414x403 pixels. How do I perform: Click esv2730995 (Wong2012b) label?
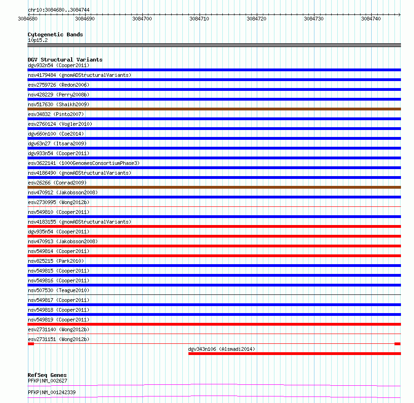(x=59, y=202)
